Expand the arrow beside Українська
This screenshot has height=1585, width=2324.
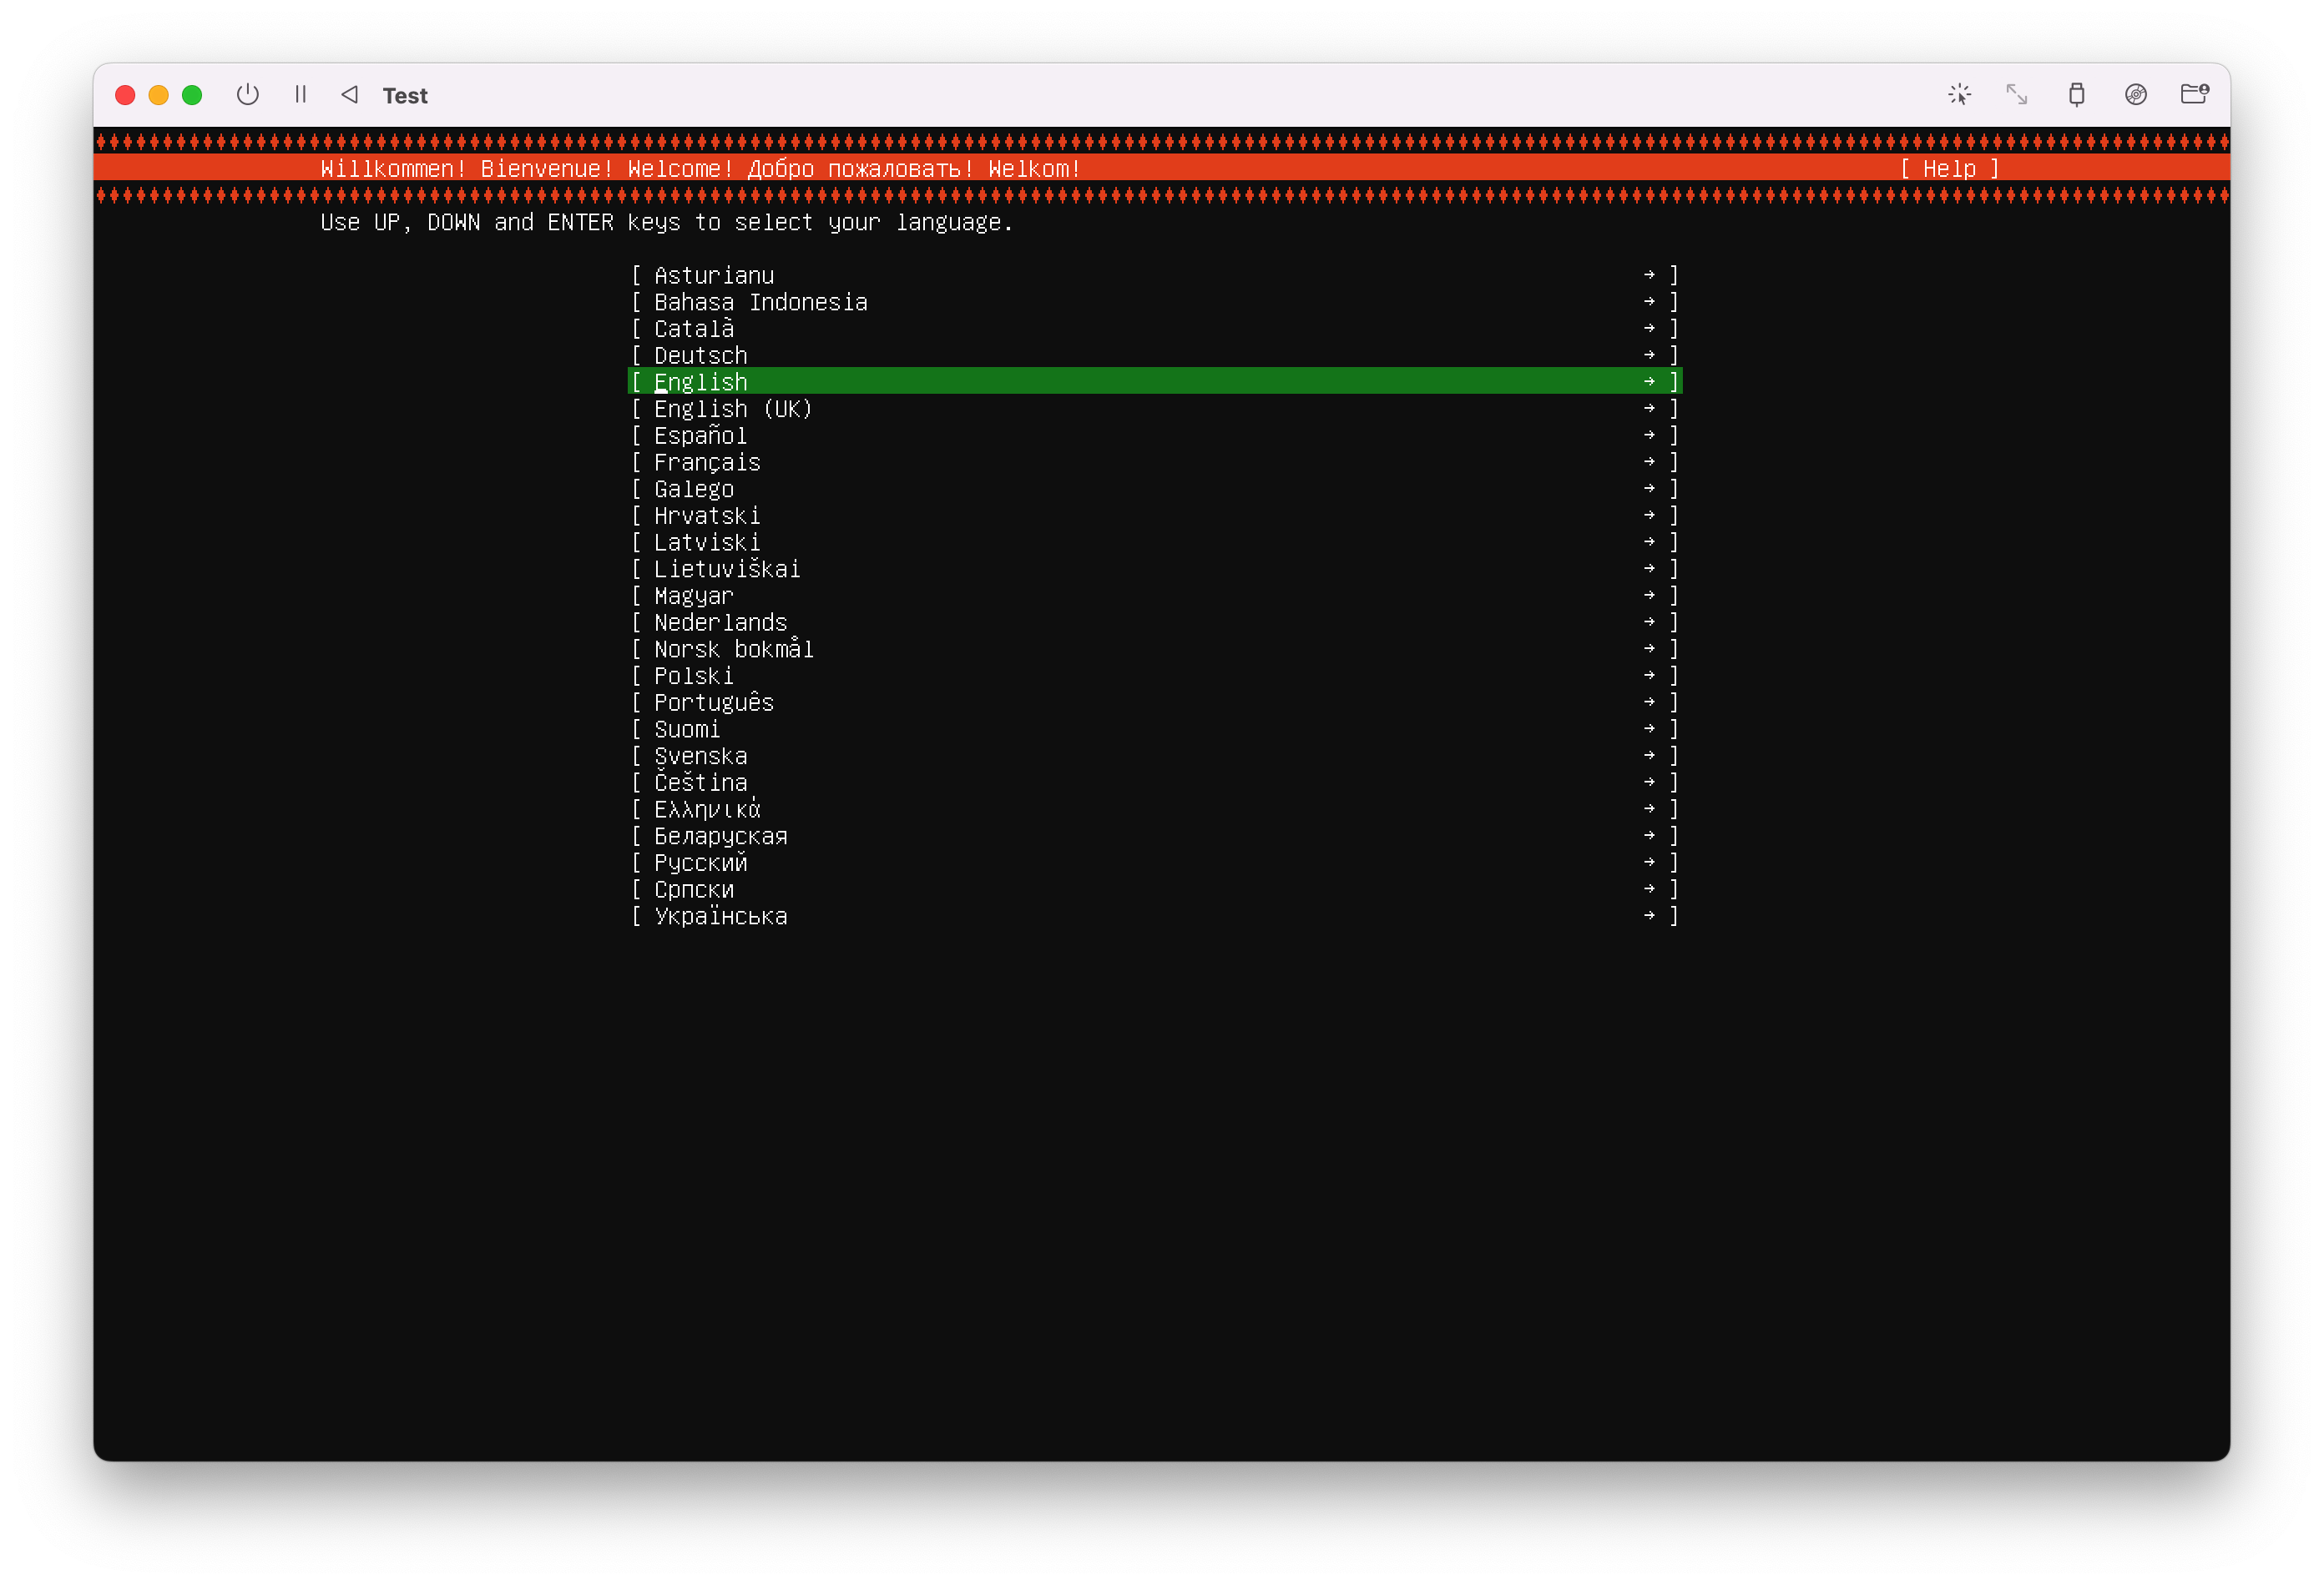(x=1649, y=915)
